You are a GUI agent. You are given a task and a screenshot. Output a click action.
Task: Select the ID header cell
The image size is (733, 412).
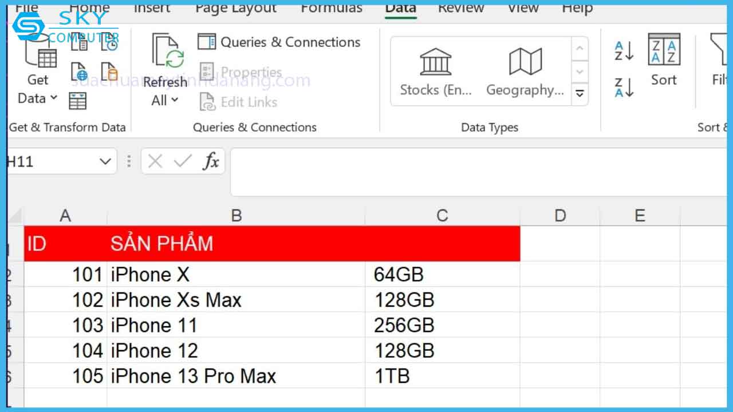(65, 244)
